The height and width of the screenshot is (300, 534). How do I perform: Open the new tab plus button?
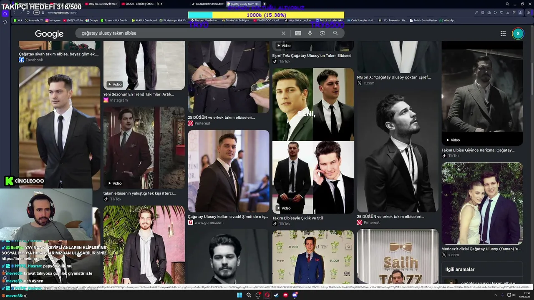264,4
